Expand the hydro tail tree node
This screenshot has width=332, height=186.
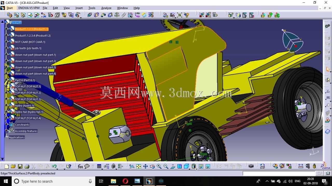(x=6, y=112)
